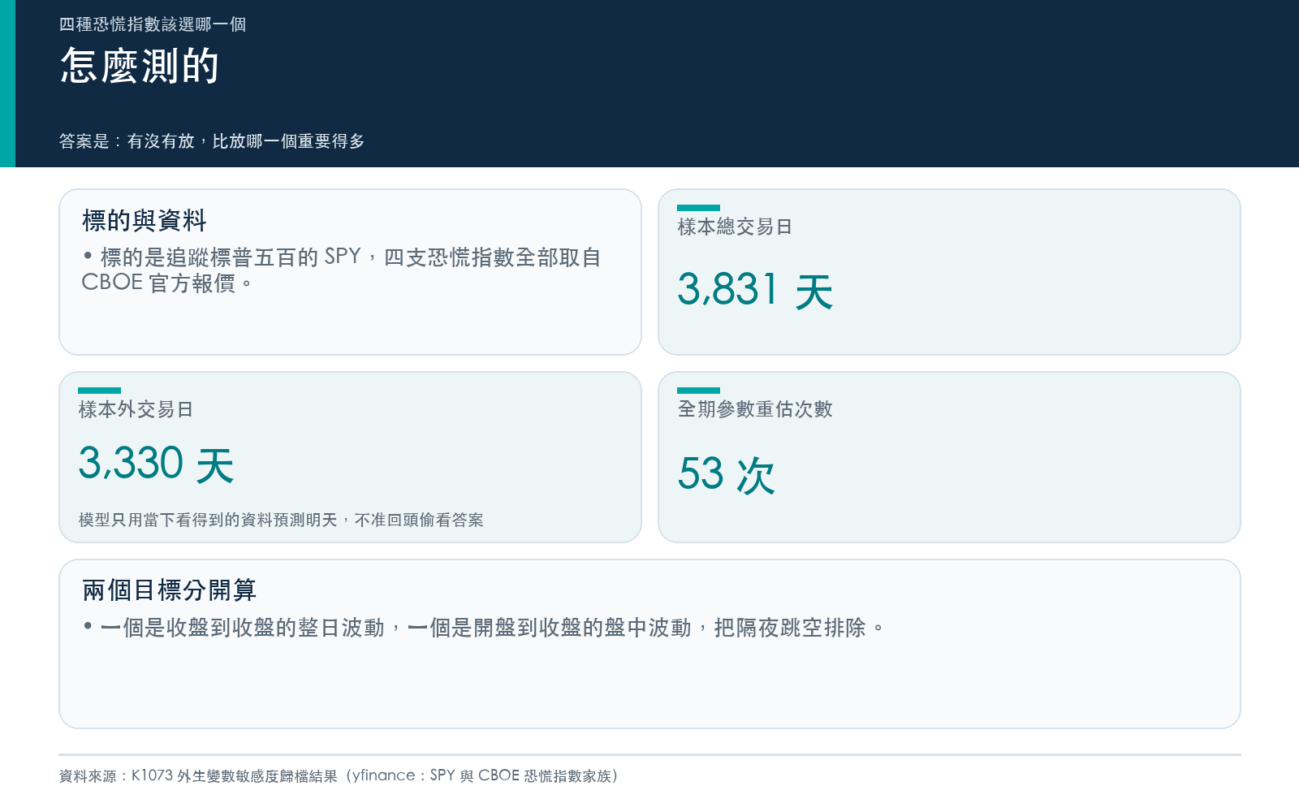Select the value 3,330 天

(157, 464)
